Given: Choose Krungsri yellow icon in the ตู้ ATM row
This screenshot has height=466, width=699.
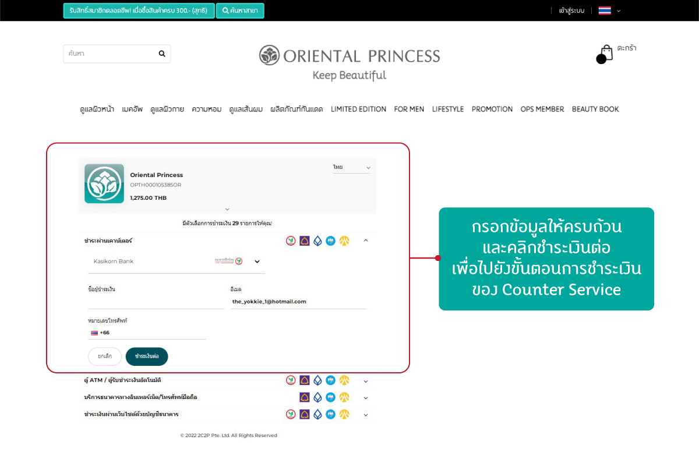Looking at the screenshot, I should click(344, 380).
